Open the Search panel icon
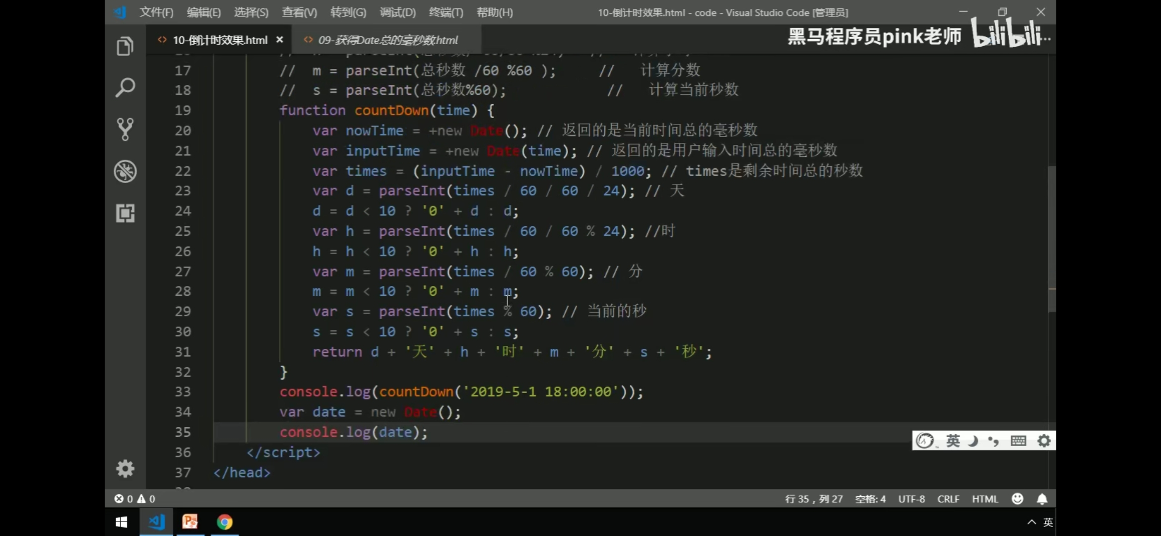 tap(125, 88)
